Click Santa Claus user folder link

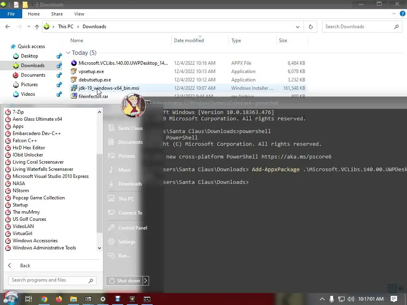click(125, 128)
